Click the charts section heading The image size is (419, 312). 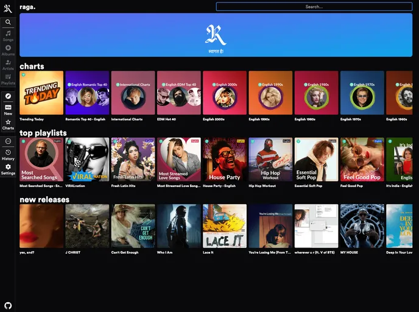[x=32, y=66]
